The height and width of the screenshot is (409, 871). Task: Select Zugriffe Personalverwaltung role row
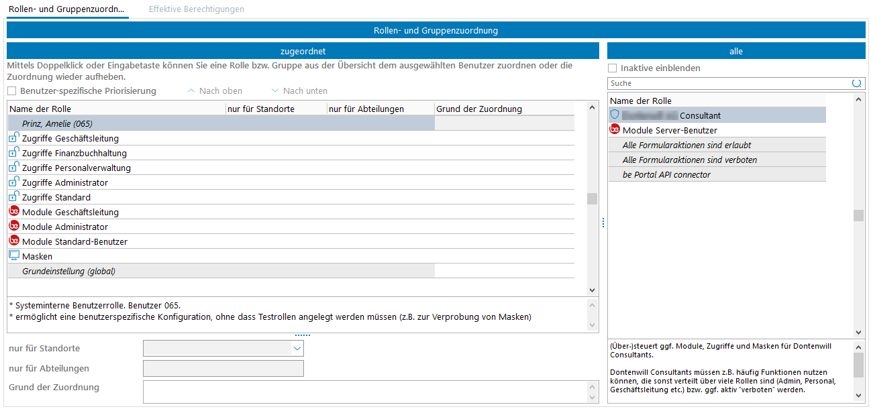pyautogui.click(x=76, y=168)
